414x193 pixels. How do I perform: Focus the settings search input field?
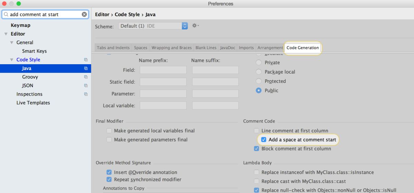pos(45,15)
